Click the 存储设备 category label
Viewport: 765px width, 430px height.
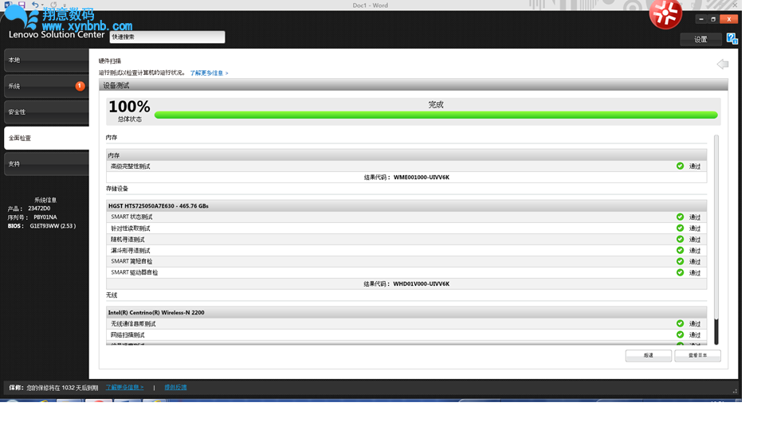coord(117,189)
